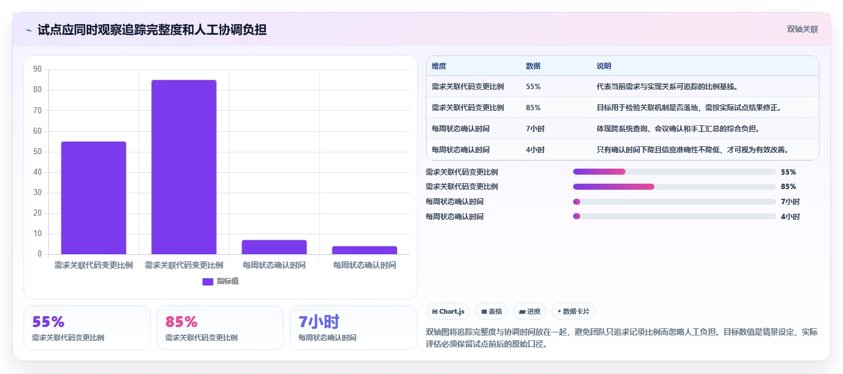This screenshot has height=374, width=843.
Task: Select the 进度 tag chip
Action: tap(530, 311)
